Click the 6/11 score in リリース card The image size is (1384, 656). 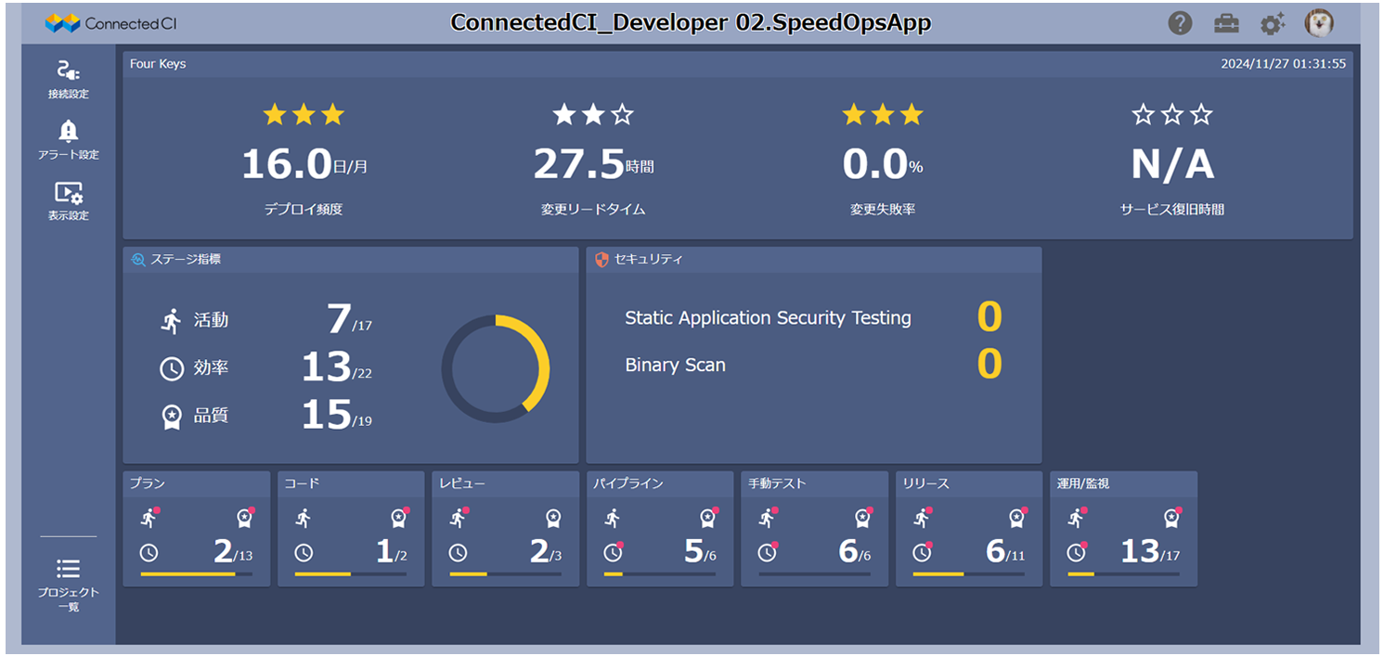[1005, 552]
